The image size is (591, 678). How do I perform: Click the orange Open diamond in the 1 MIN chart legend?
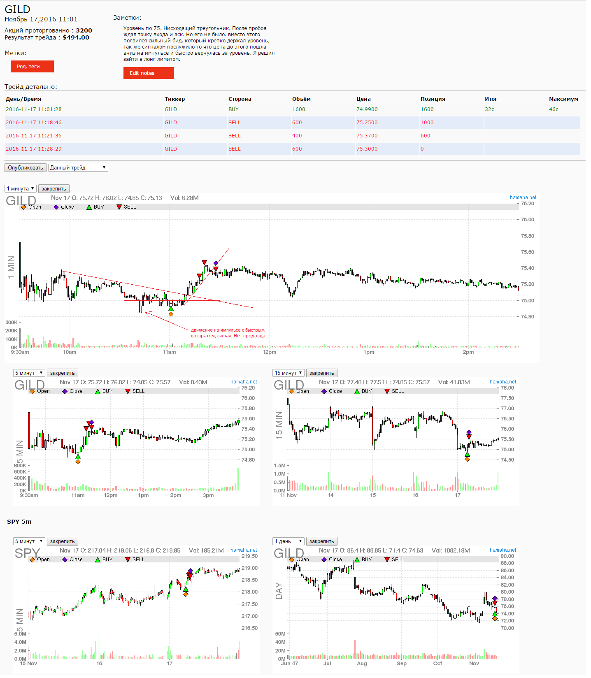point(24,207)
